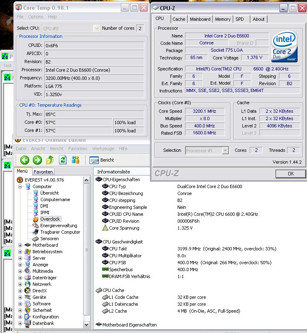Expand the Netzwerk tree node

pyautogui.click(x=20, y=285)
